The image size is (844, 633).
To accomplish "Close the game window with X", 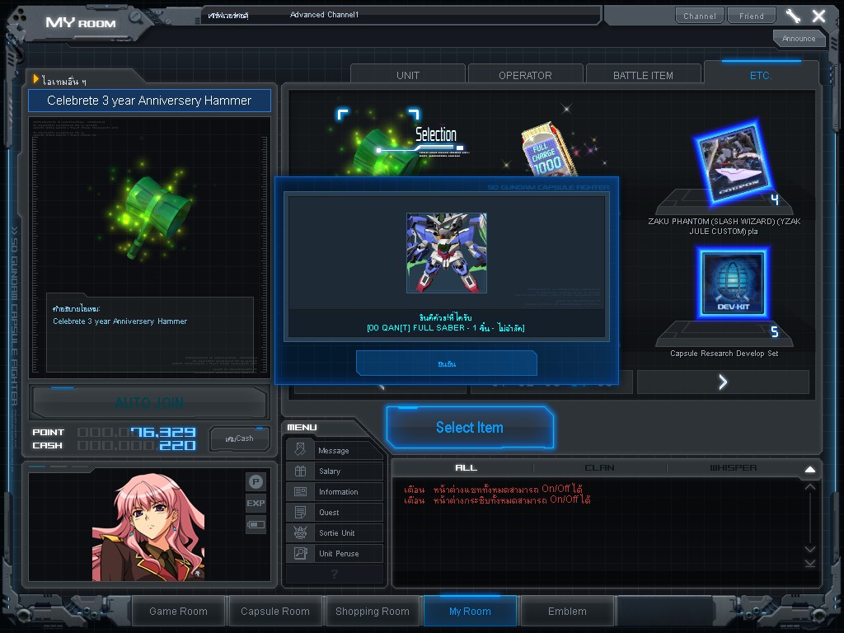I will pos(818,16).
